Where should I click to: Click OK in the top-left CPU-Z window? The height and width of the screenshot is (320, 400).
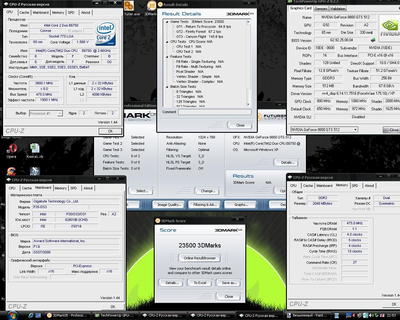[110, 131]
